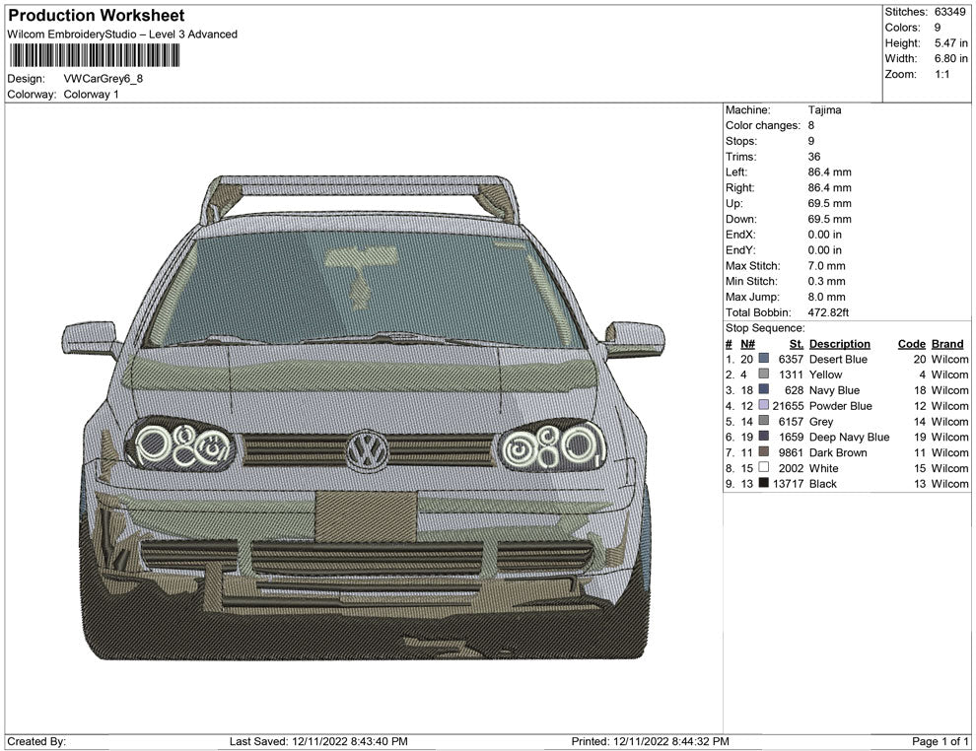Click the Black color swatch
This screenshot has width=976, height=751.
[x=764, y=484]
